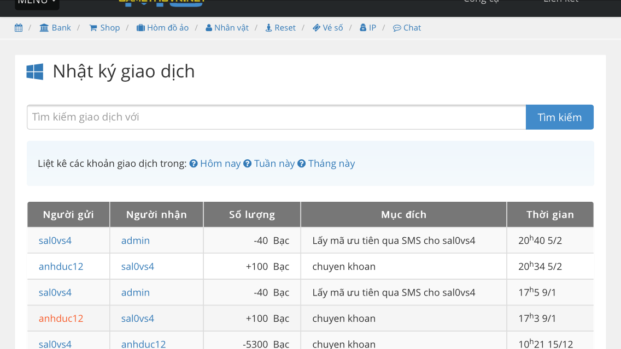621x349 pixels.
Task: Click the Tìm kiếm search button
Action: coord(559,117)
